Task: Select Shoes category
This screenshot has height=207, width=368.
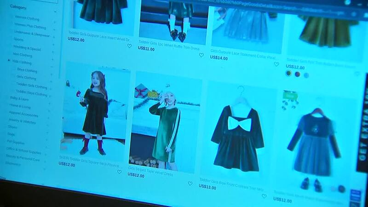Action: tap(12, 127)
